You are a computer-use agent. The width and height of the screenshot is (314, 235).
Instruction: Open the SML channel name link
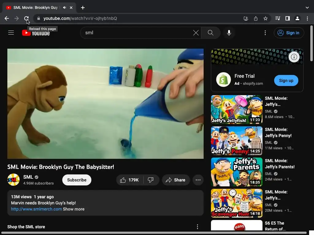point(28,177)
